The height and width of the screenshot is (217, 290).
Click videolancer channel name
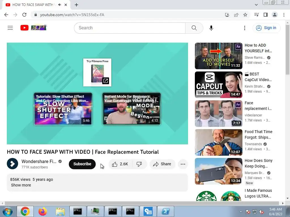pos(253,115)
